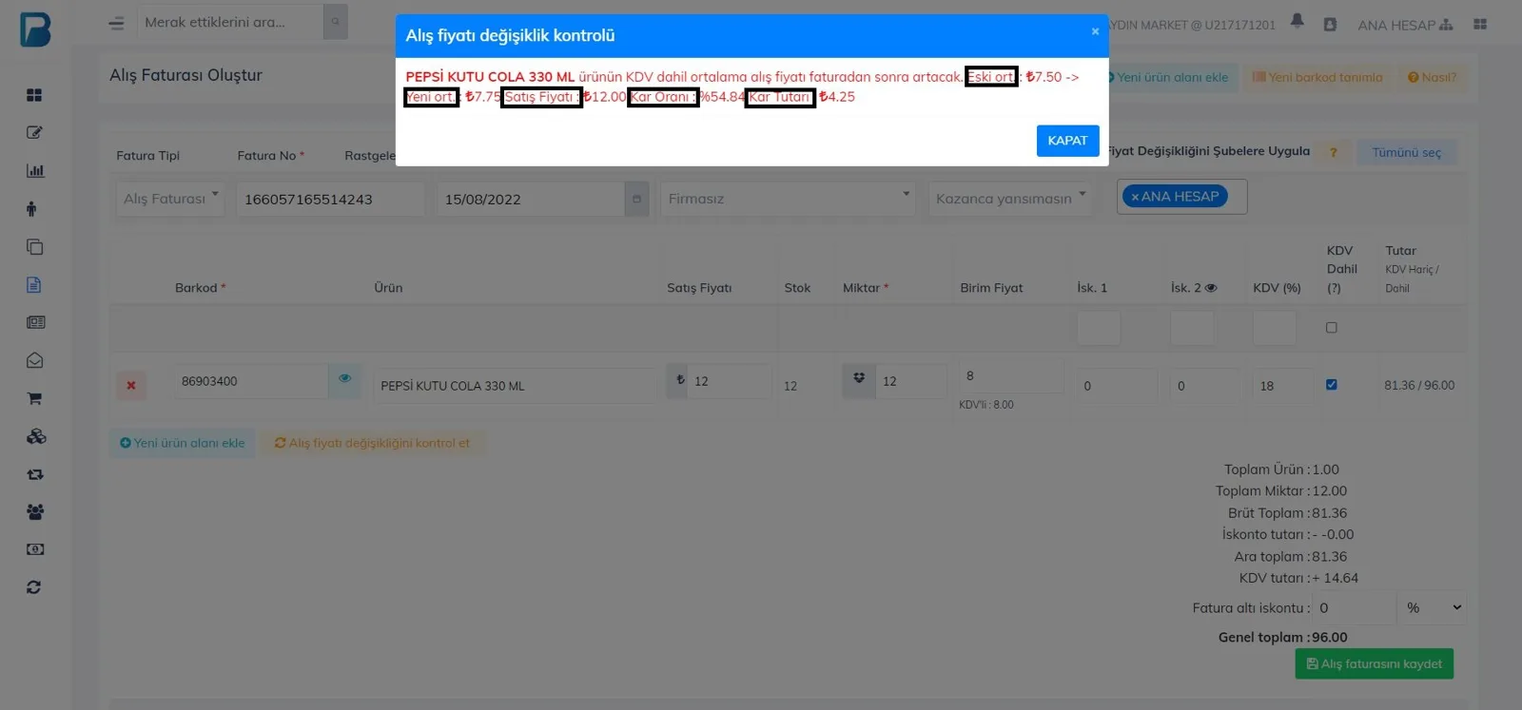
Task: Open the person icon in sidebar
Action: coord(31,209)
